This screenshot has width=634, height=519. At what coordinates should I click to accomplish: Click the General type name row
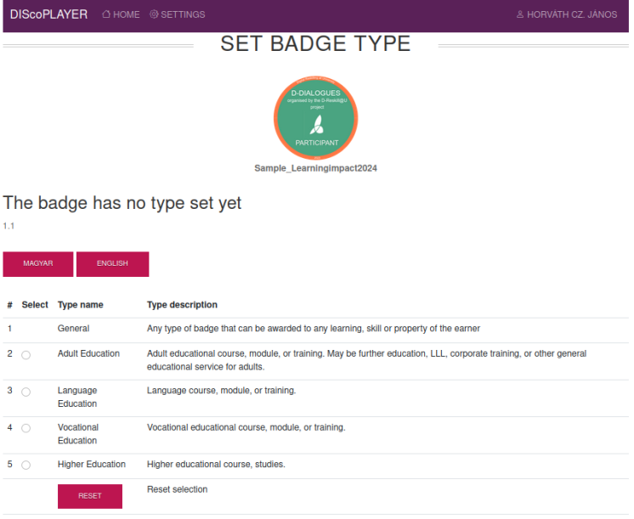coord(316,329)
